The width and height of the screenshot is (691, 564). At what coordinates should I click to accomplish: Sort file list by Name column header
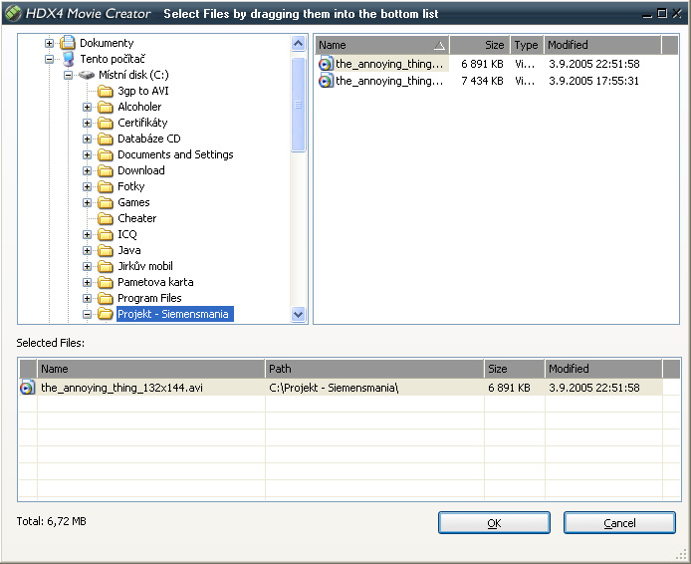pyautogui.click(x=382, y=45)
